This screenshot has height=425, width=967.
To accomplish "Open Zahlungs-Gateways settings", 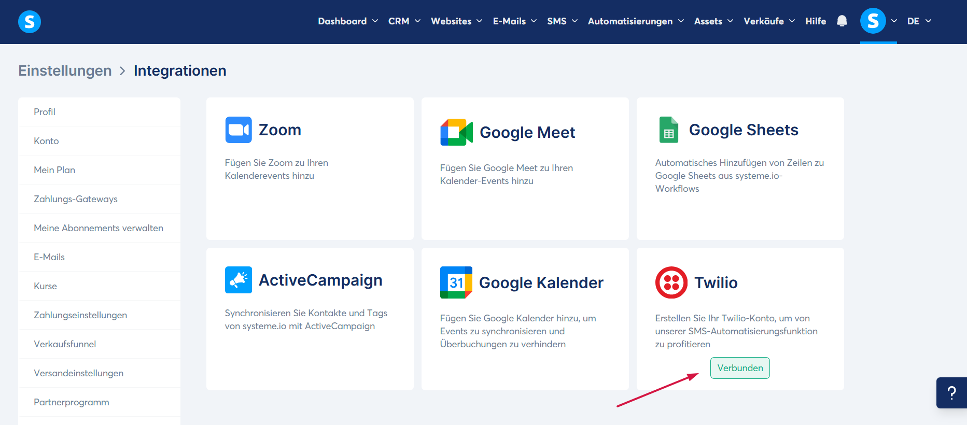I will click(99, 199).
